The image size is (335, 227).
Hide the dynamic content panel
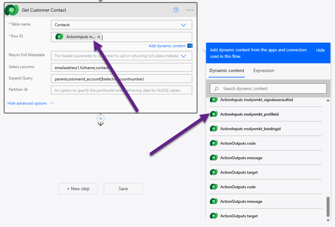point(320,50)
